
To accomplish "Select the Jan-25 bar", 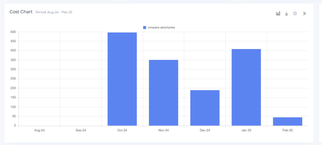I will tap(246, 87).
